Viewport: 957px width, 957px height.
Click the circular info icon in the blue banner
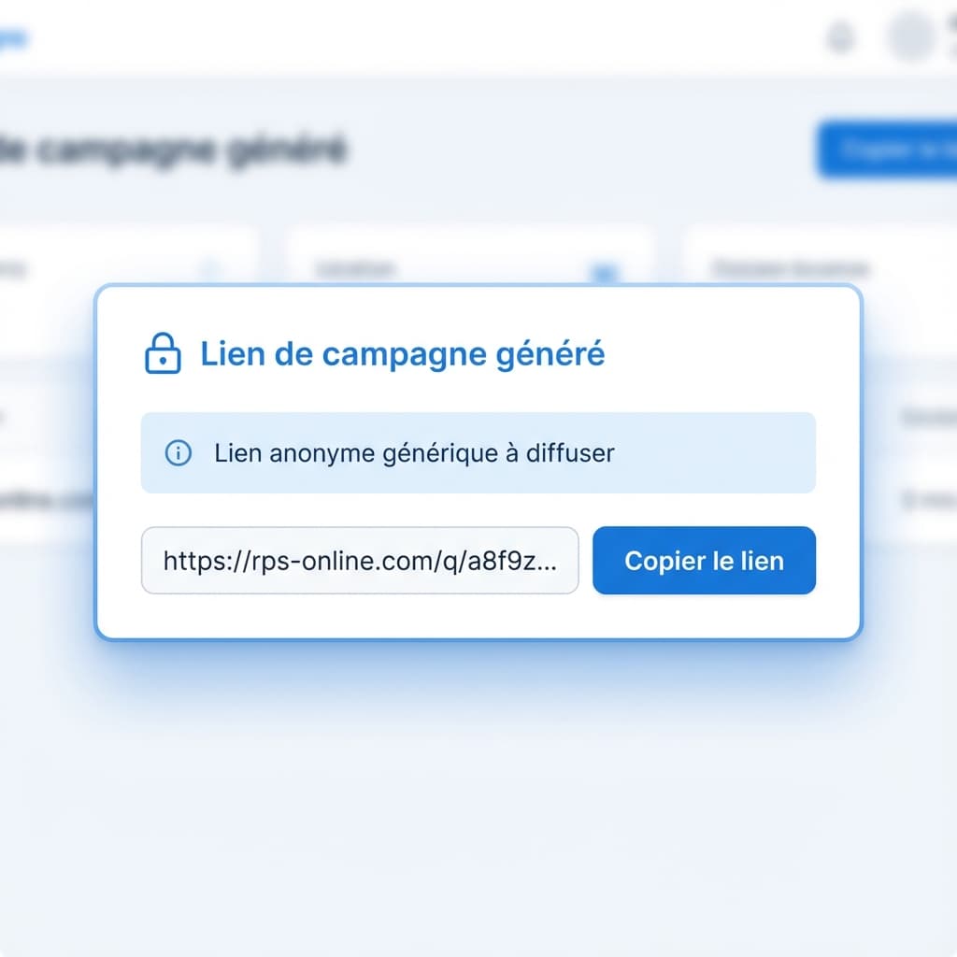[x=177, y=452]
